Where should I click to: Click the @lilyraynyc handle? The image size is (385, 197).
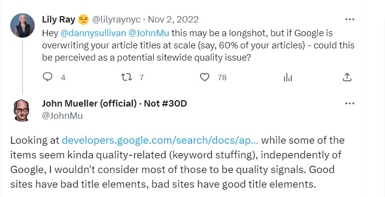coord(116,20)
